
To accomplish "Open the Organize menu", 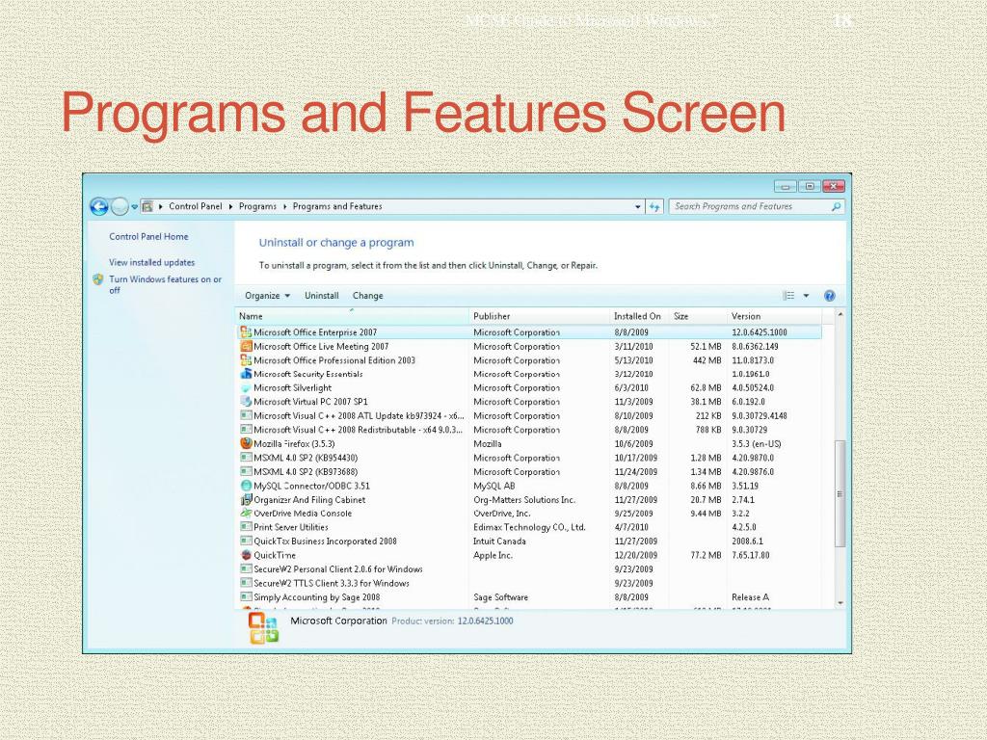I will point(268,296).
